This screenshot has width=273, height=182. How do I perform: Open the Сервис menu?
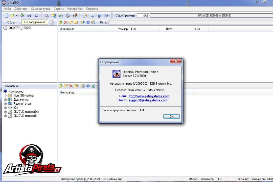[59, 9]
